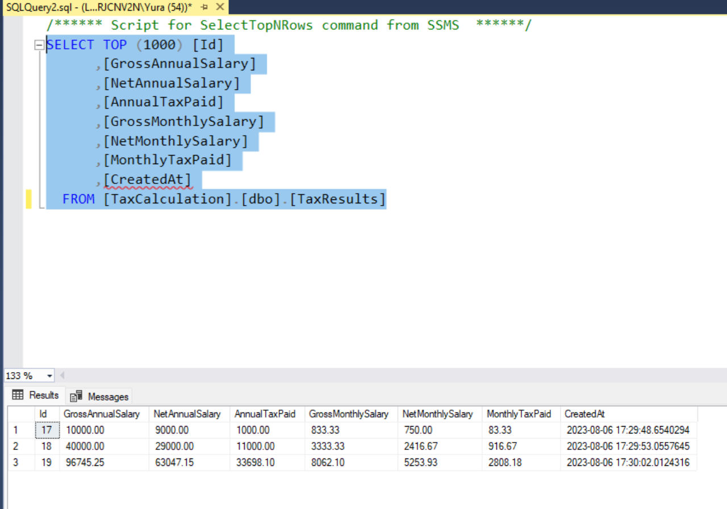Image resolution: width=727 pixels, height=509 pixels.
Task: Select row 1 using its row selector
Action: (15, 430)
